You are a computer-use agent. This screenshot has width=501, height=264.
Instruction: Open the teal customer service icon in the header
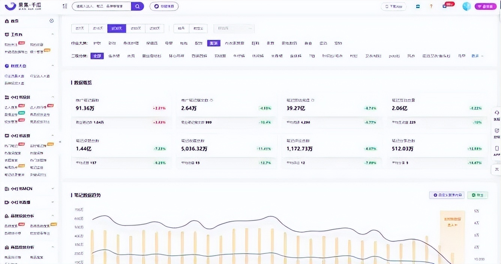click(418, 6)
